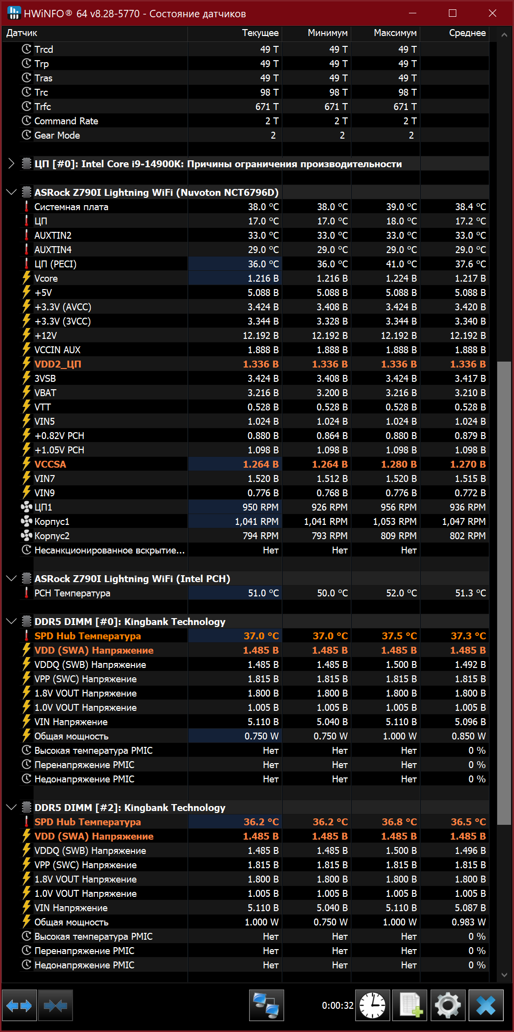Click the fan icon next to Корпус1
Screen dimensions: 514x1032
tap(27, 521)
